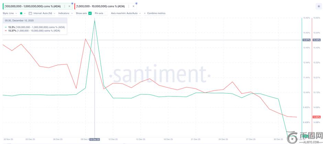Open options menu for 1M-10M coins metric
Image resolution: width=323 pixels, height=144 pixels.
(x=129, y=7)
